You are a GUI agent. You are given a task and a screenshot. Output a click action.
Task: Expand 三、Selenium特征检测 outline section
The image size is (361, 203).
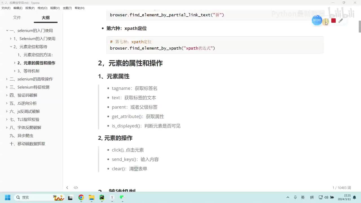click(7, 87)
